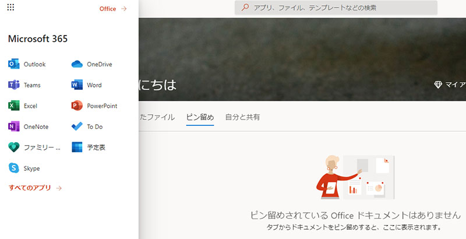Switch to the 自分と共有 tab
This screenshot has height=239, width=466.
(242, 117)
